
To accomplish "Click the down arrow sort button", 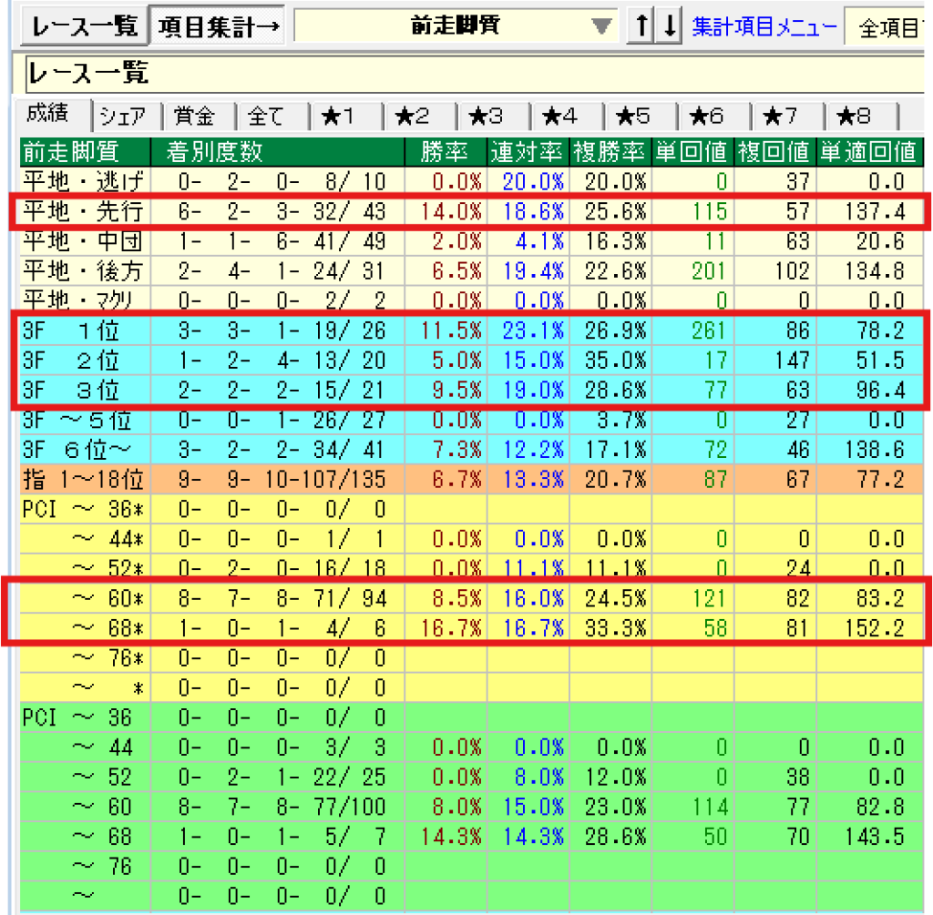I will pyautogui.click(x=670, y=26).
